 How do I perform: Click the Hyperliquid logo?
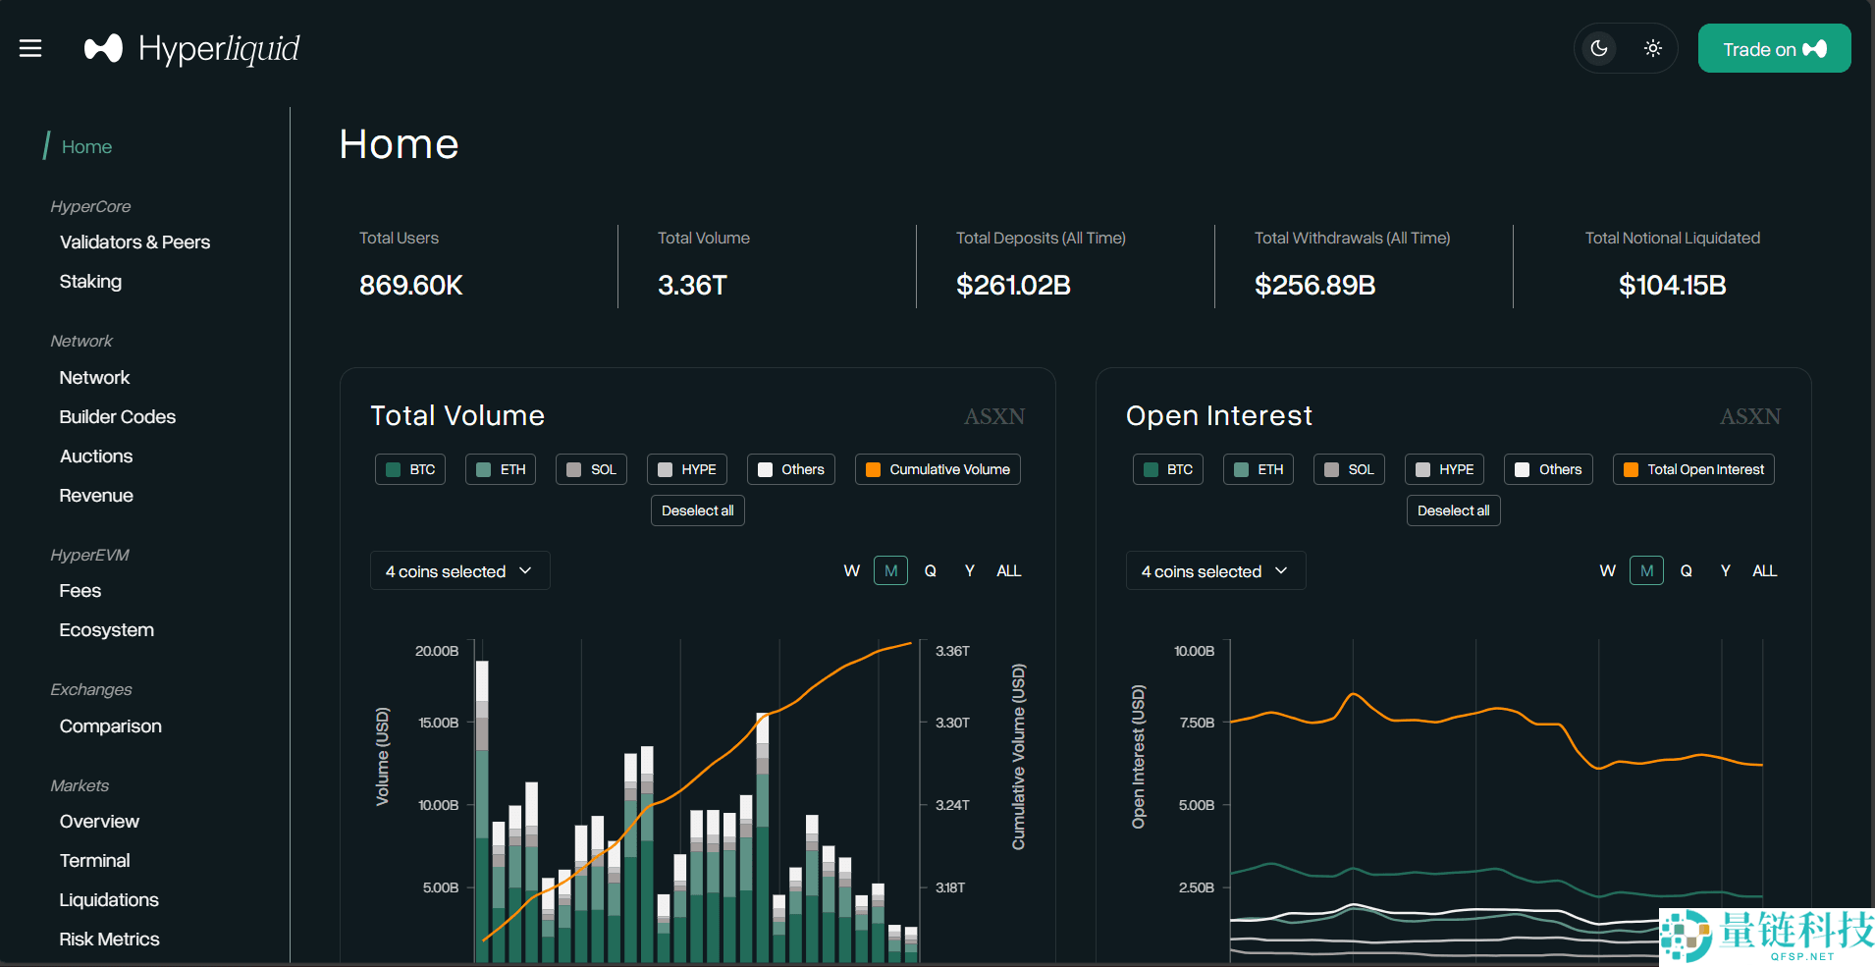coord(192,48)
